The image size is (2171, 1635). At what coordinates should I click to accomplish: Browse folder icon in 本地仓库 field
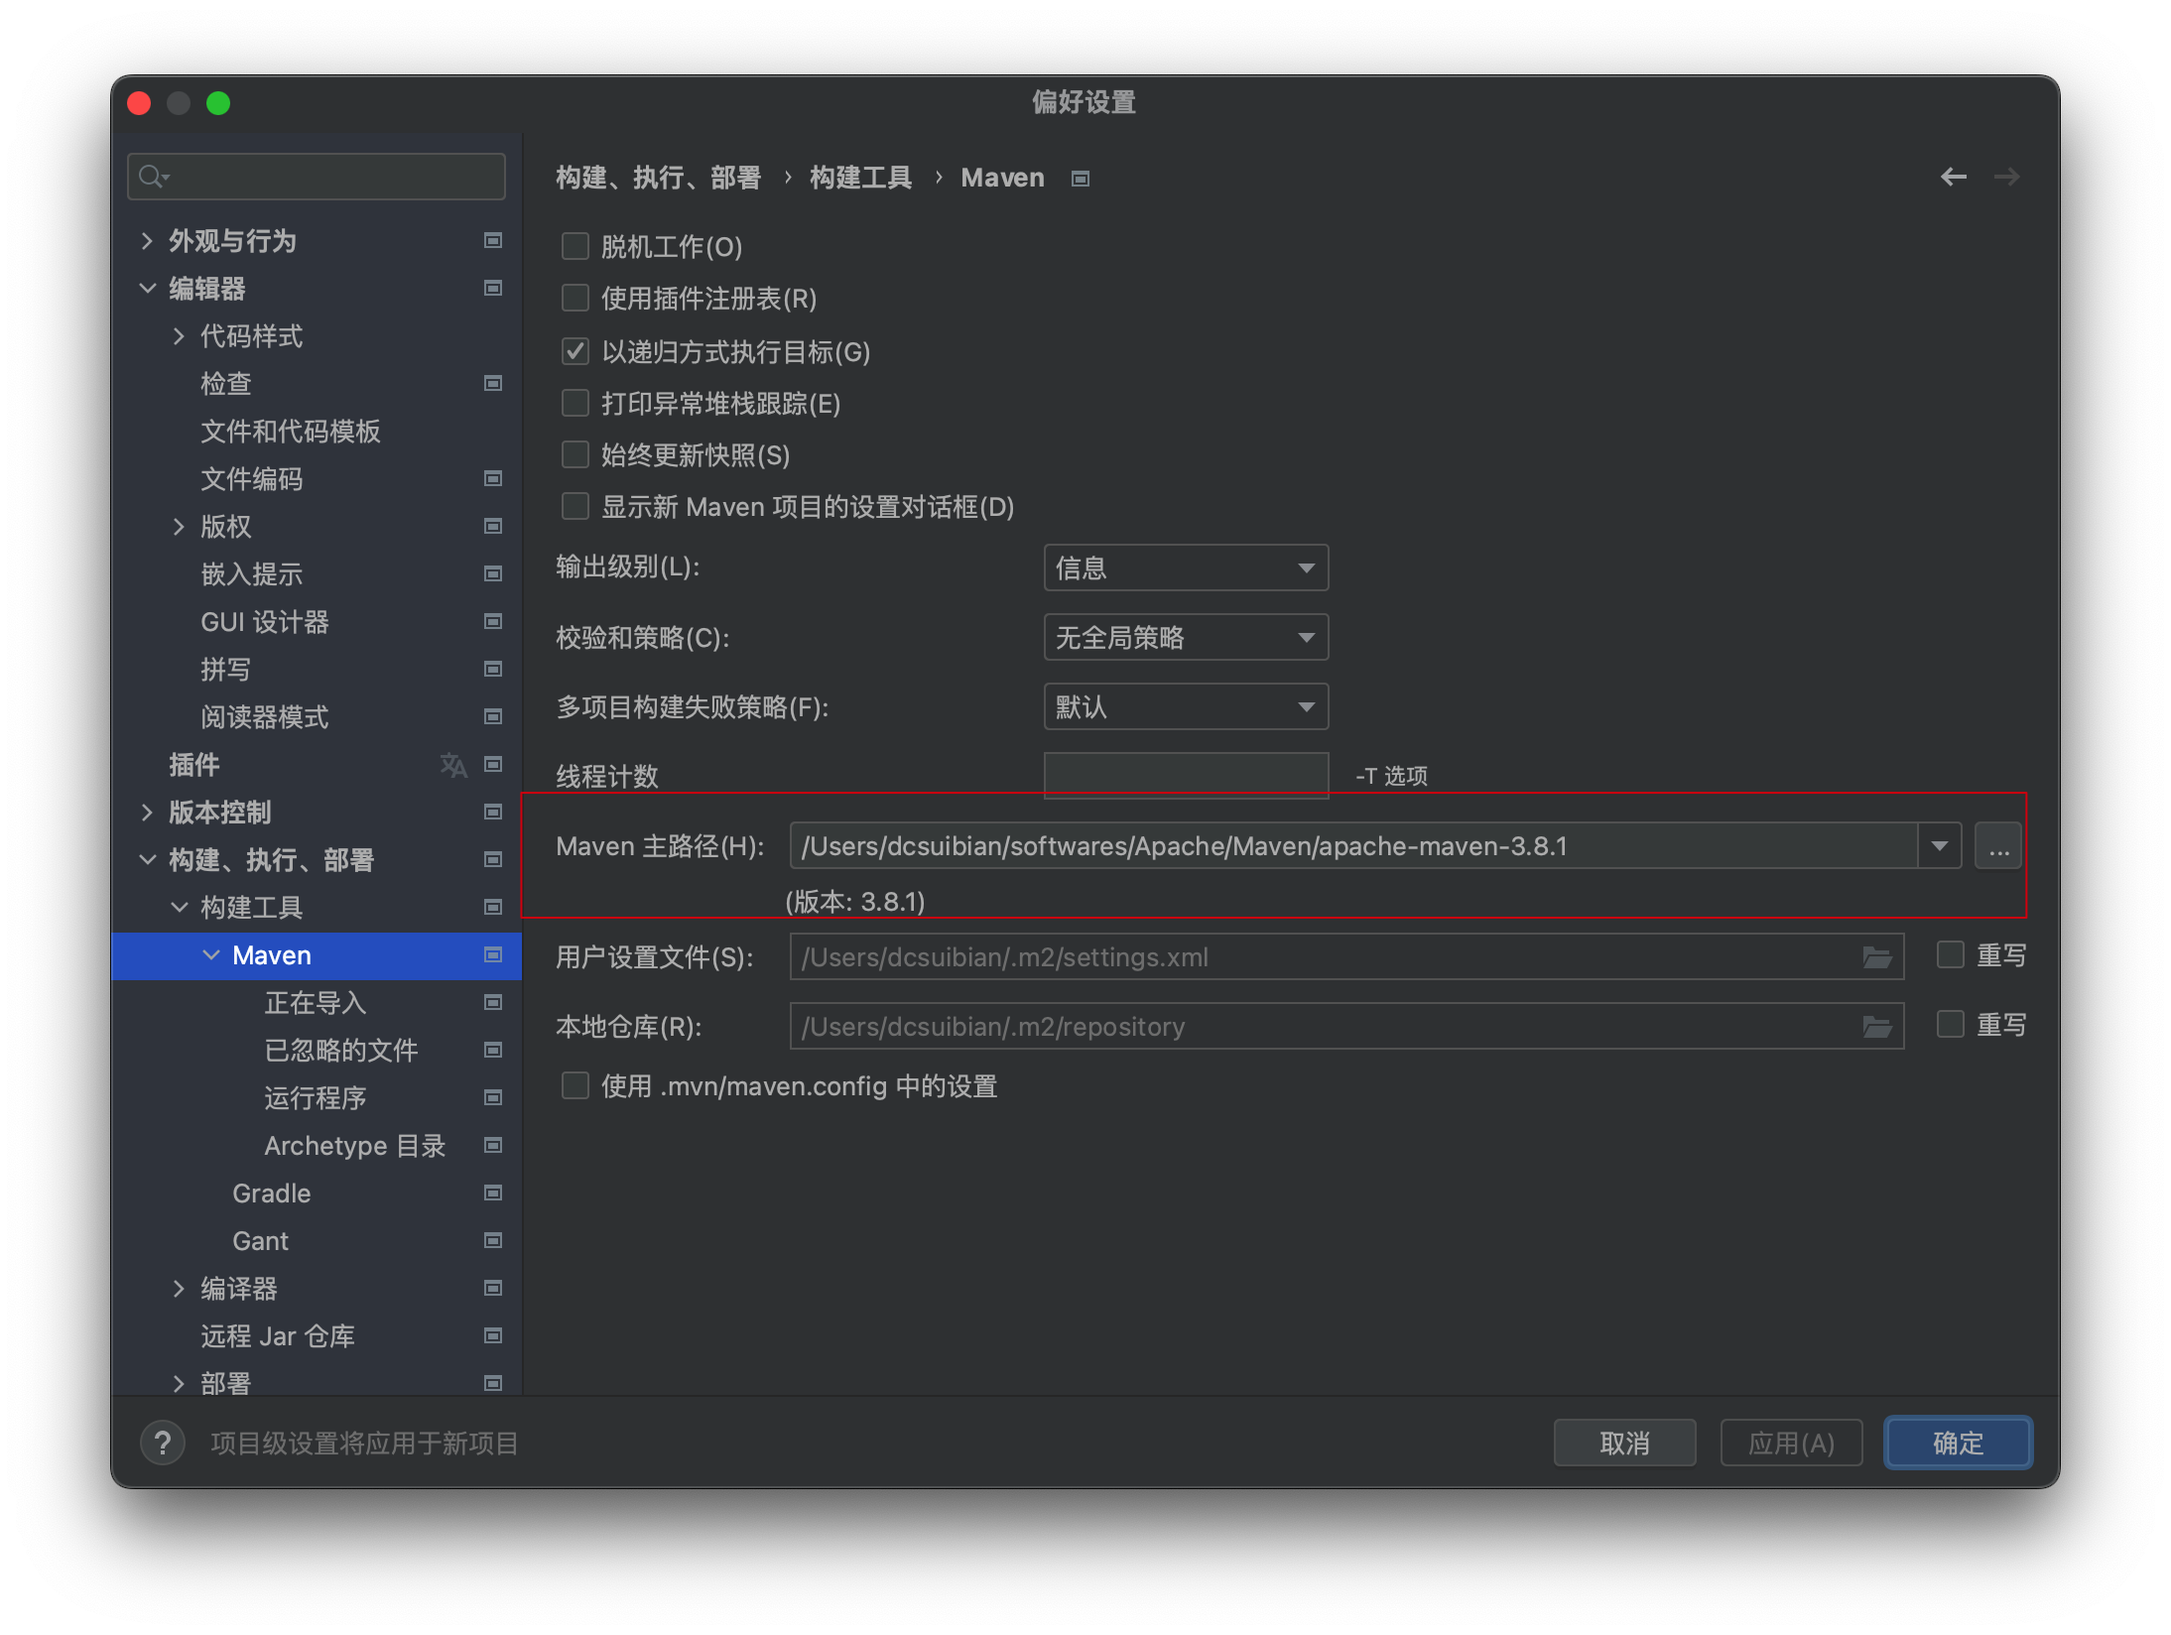pyautogui.click(x=1876, y=1027)
